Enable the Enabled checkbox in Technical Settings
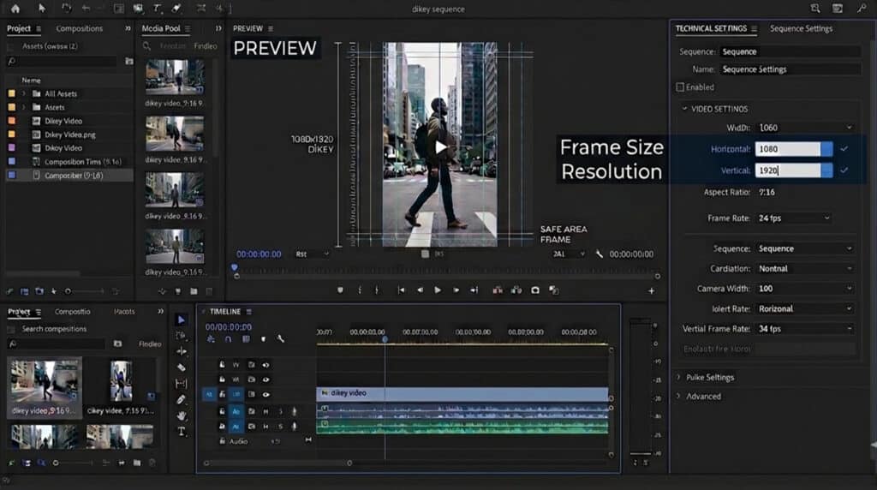The height and width of the screenshot is (490, 877). pos(680,87)
